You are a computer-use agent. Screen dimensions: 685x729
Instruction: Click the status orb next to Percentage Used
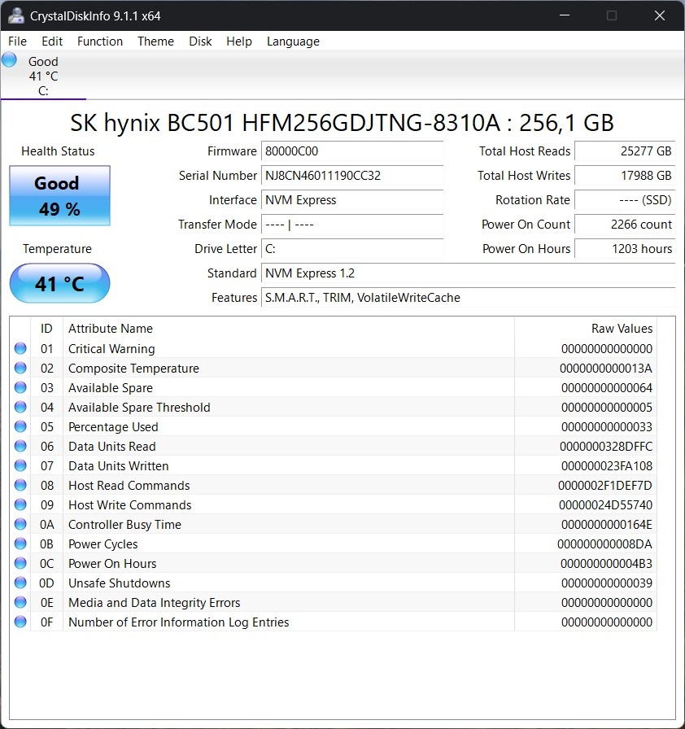20,427
